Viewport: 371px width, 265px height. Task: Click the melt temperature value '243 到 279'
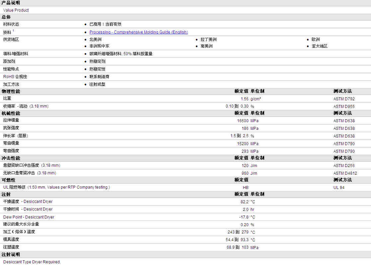238,232
